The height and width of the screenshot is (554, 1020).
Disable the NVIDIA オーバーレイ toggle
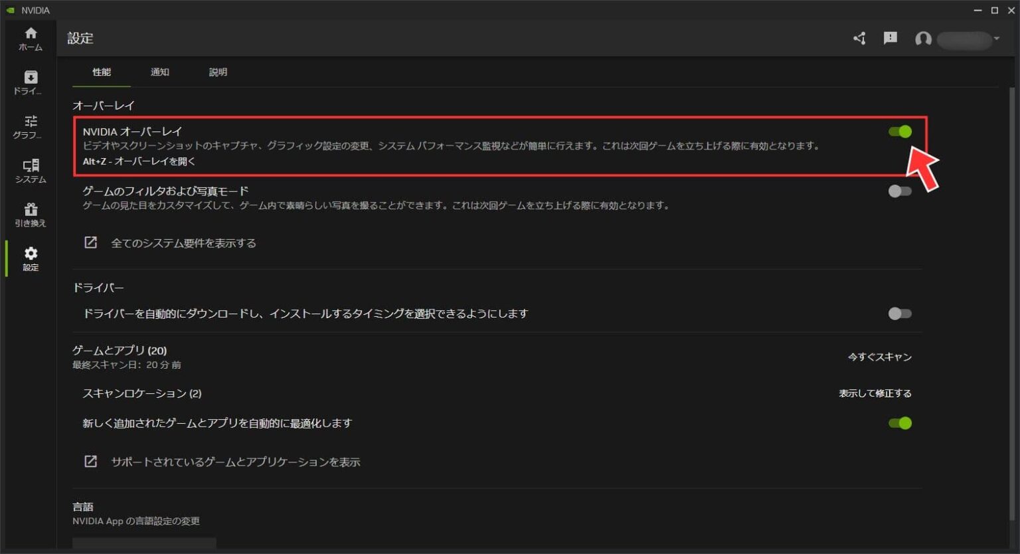900,132
